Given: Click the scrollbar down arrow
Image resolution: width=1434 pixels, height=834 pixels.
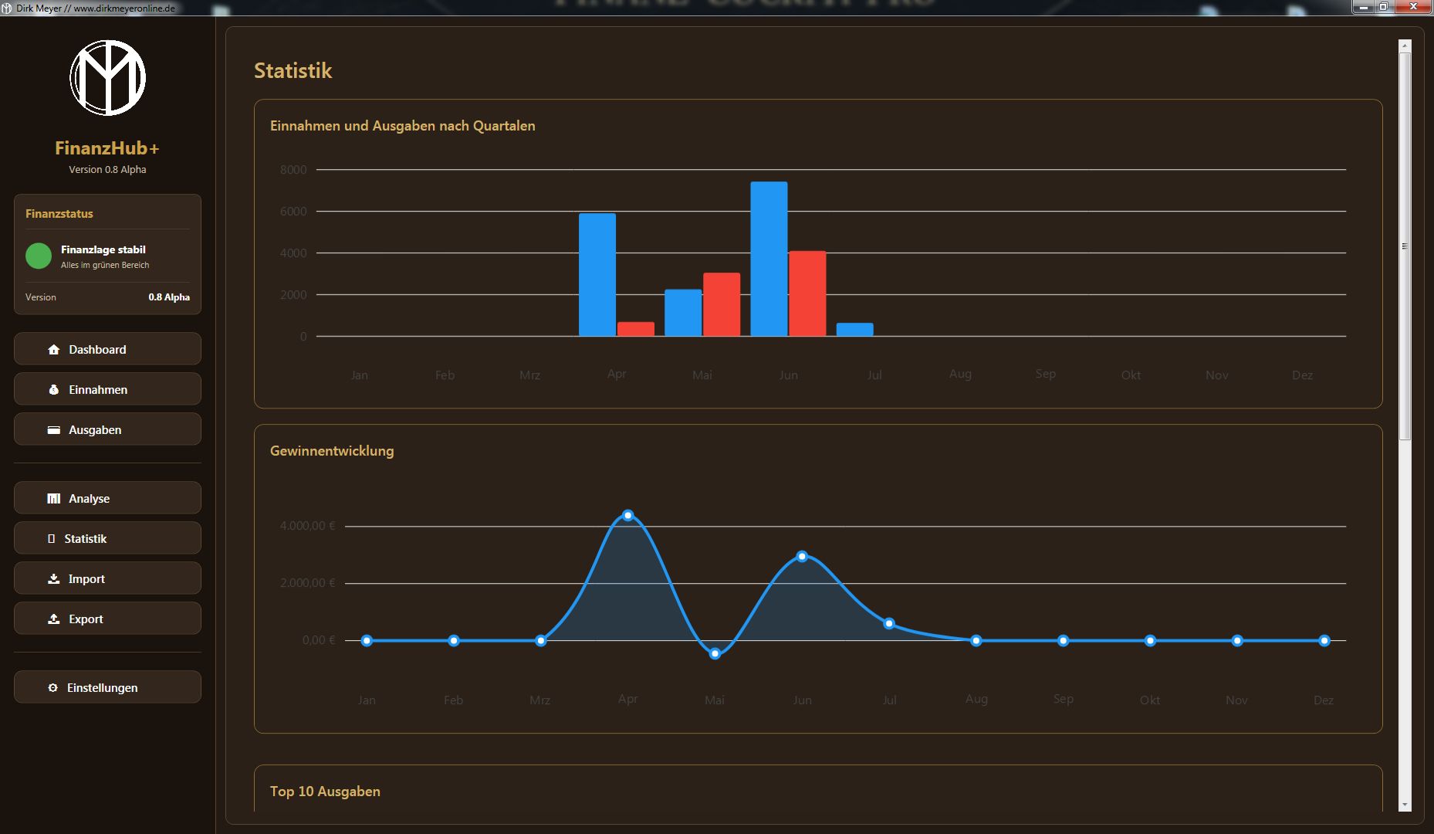Looking at the screenshot, I should pos(1405,805).
